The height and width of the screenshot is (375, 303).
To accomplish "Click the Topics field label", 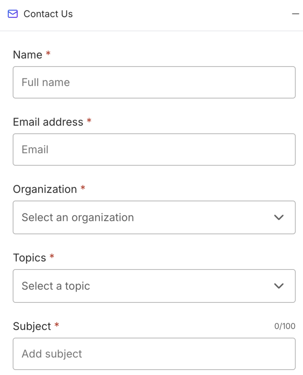I will [29, 258].
